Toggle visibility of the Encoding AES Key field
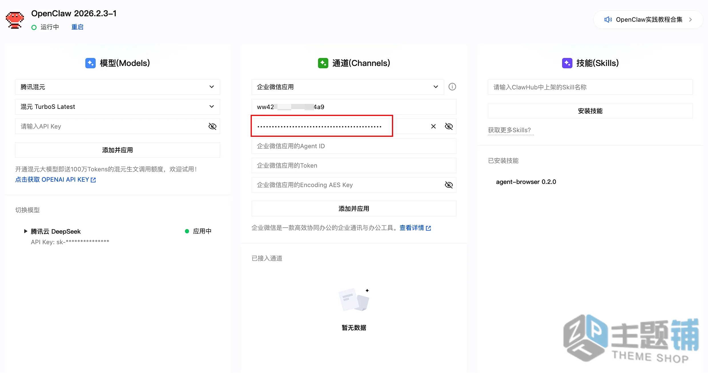 (x=449, y=185)
